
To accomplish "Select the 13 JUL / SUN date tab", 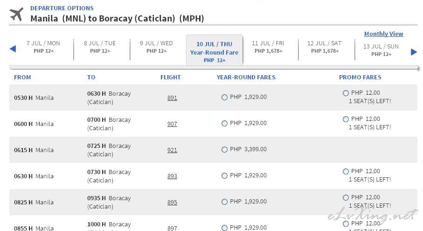I will 381,50.
